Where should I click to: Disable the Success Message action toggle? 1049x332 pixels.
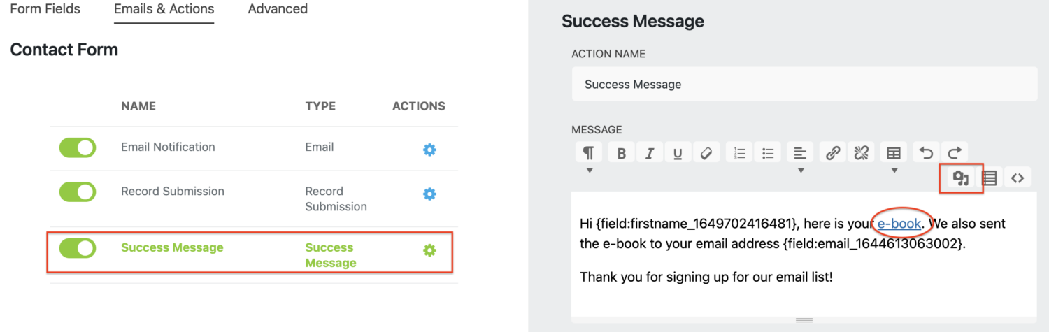[78, 248]
